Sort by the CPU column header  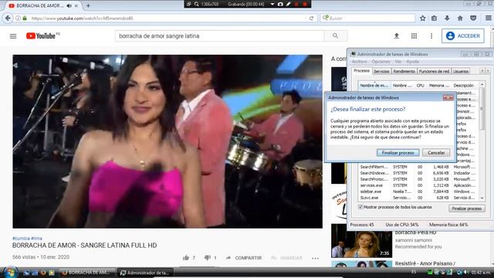[421, 86]
